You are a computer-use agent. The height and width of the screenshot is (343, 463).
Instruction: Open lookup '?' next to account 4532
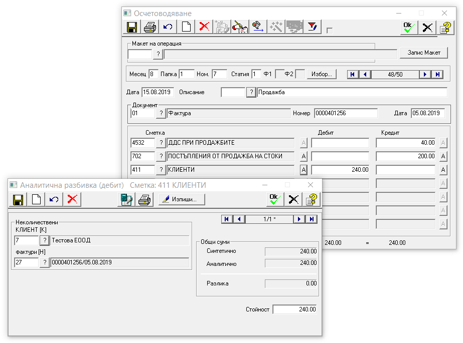(161, 143)
